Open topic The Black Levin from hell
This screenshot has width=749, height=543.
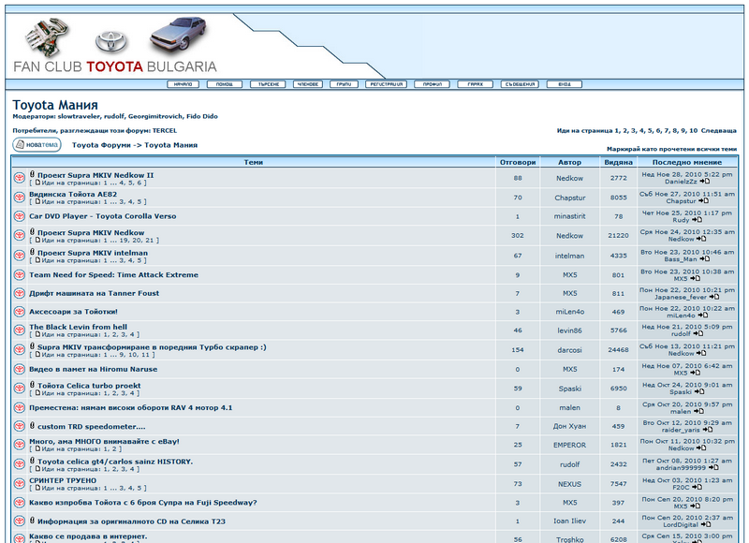coord(79,327)
